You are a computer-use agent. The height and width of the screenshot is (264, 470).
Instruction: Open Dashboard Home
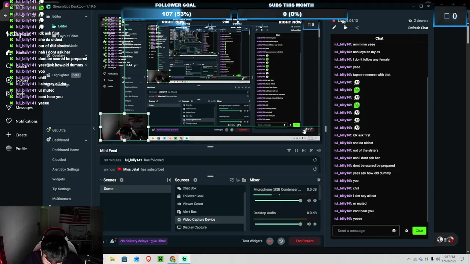pos(65,150)
